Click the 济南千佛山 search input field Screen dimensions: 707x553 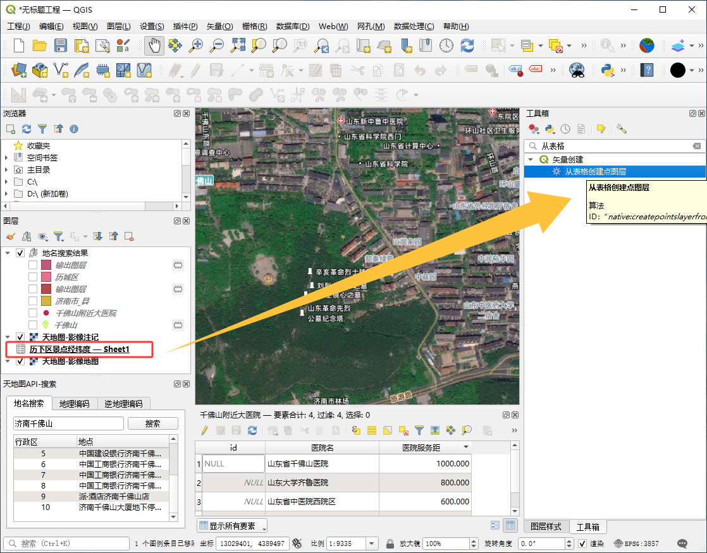[x=68, y=423]
